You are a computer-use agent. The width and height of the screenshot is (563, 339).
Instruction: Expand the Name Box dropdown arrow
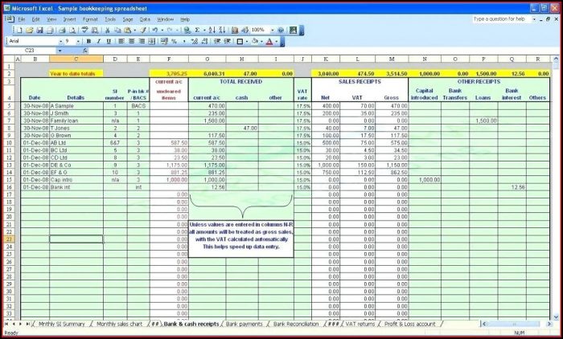click(x=60, y=51)
